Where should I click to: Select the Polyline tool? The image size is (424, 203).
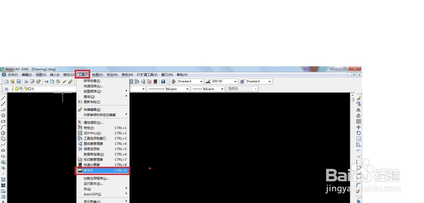3,110
